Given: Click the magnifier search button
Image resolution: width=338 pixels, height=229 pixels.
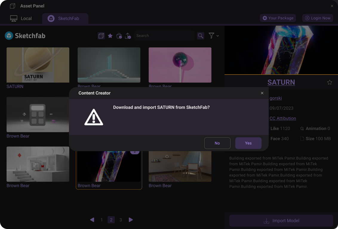Looking at the screenshot, I should (201, 36).
